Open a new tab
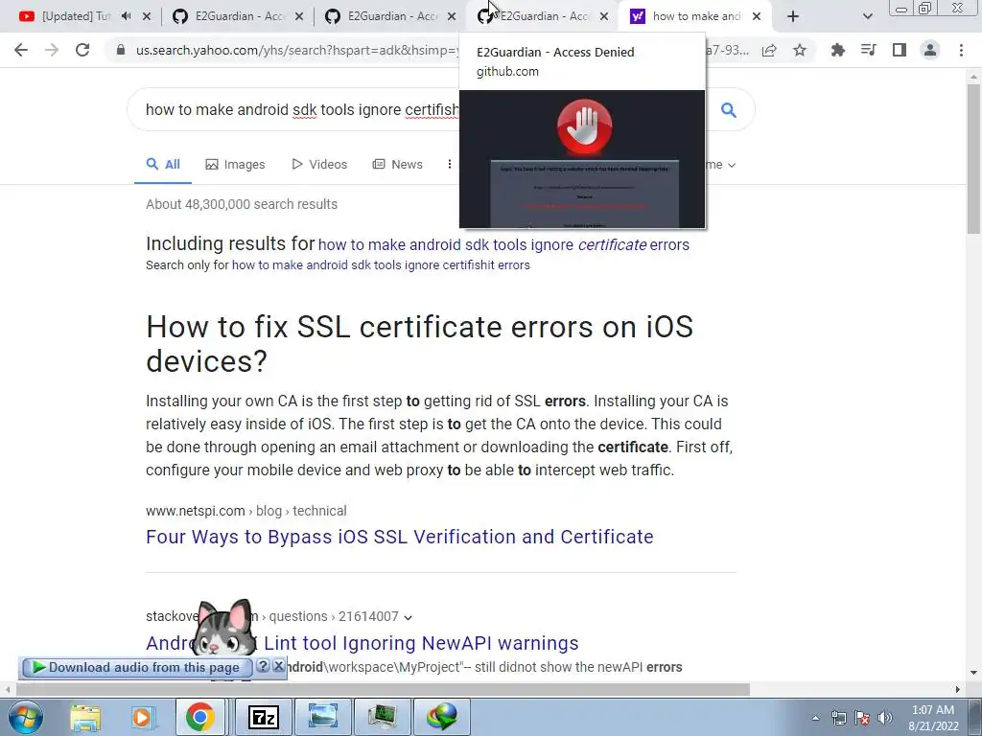The width and height of the screenshot is (982, 736). coord(793,16)
